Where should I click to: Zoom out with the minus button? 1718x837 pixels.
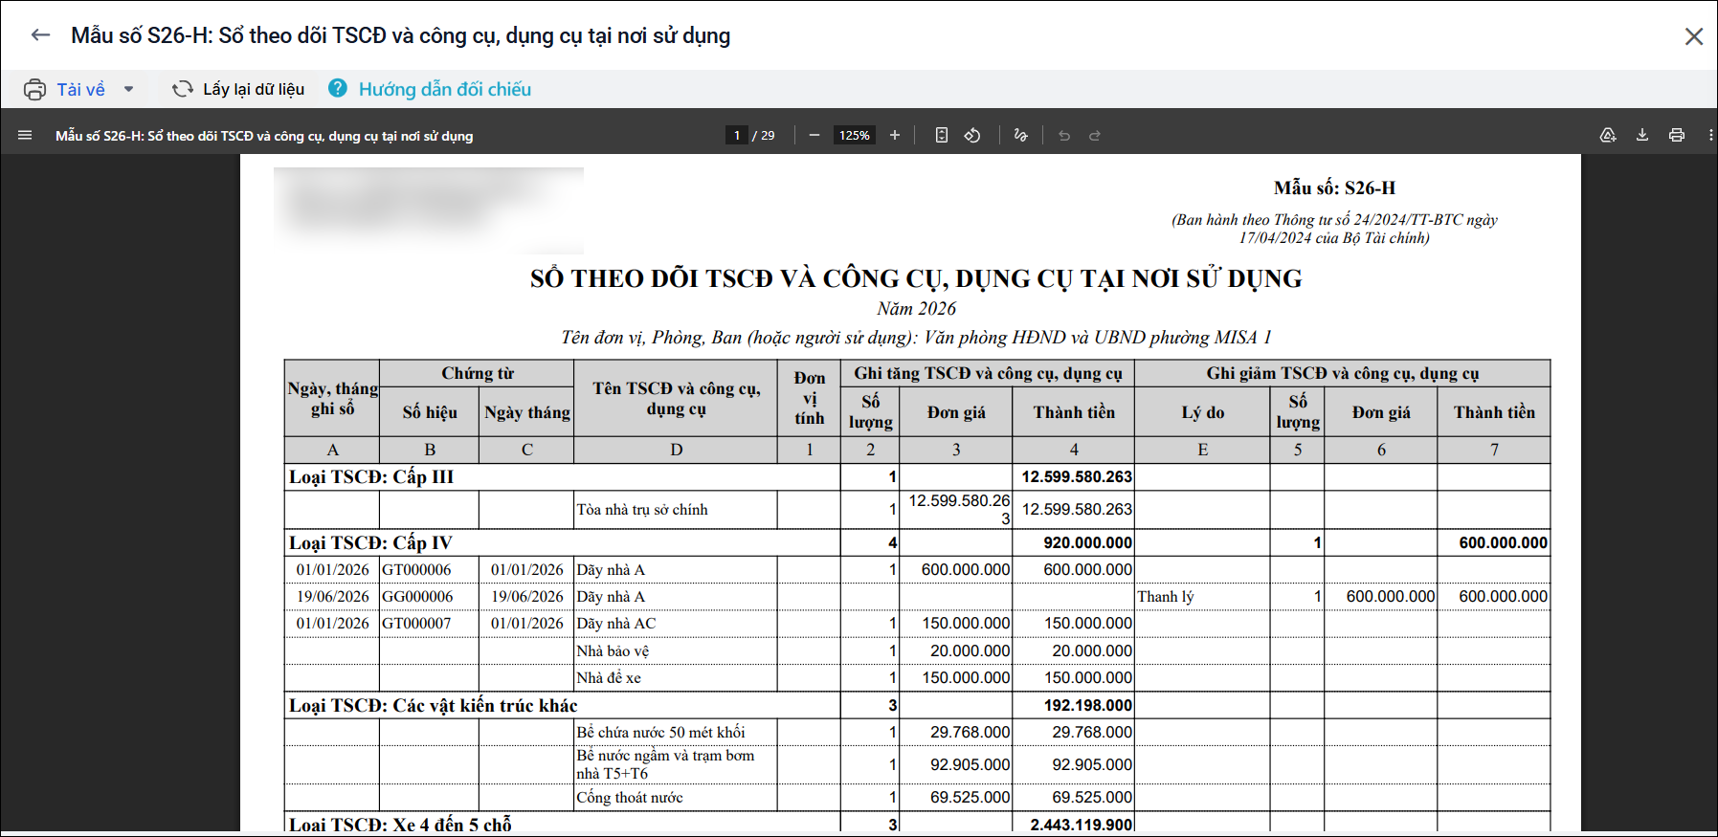pos(814,136)
